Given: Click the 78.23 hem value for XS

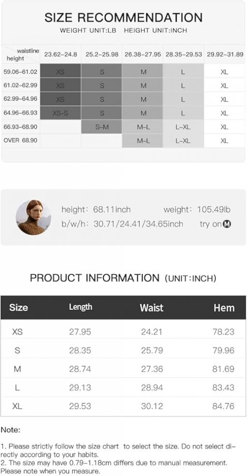Looking at the screenshot, I should (x=224, y=332).
